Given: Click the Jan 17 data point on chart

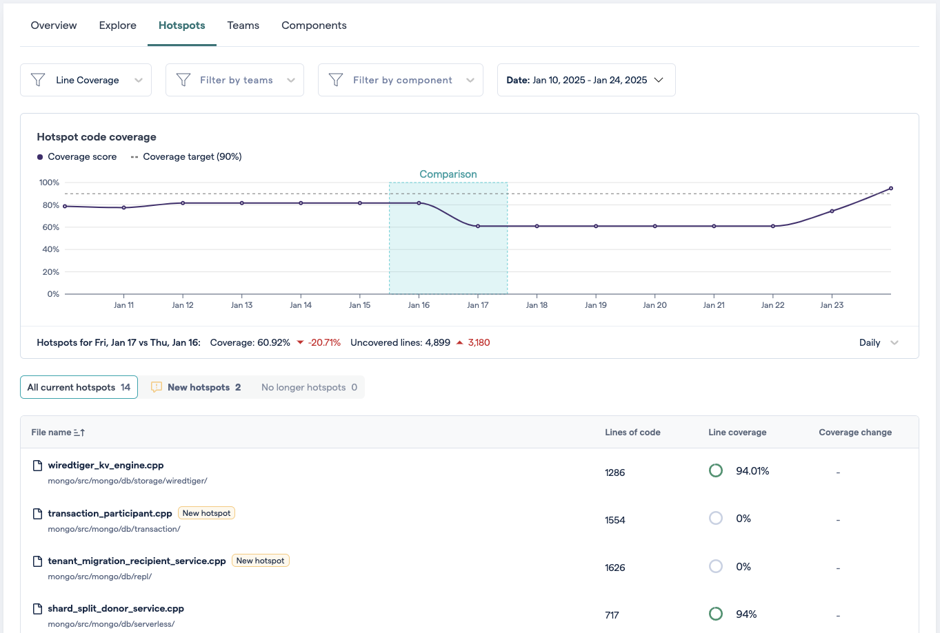Looking at the screenshot, I should [x=478, y=226].
